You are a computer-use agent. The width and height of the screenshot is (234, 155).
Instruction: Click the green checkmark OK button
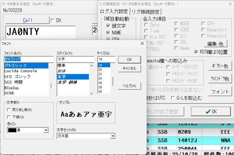[x=210, y=111]
